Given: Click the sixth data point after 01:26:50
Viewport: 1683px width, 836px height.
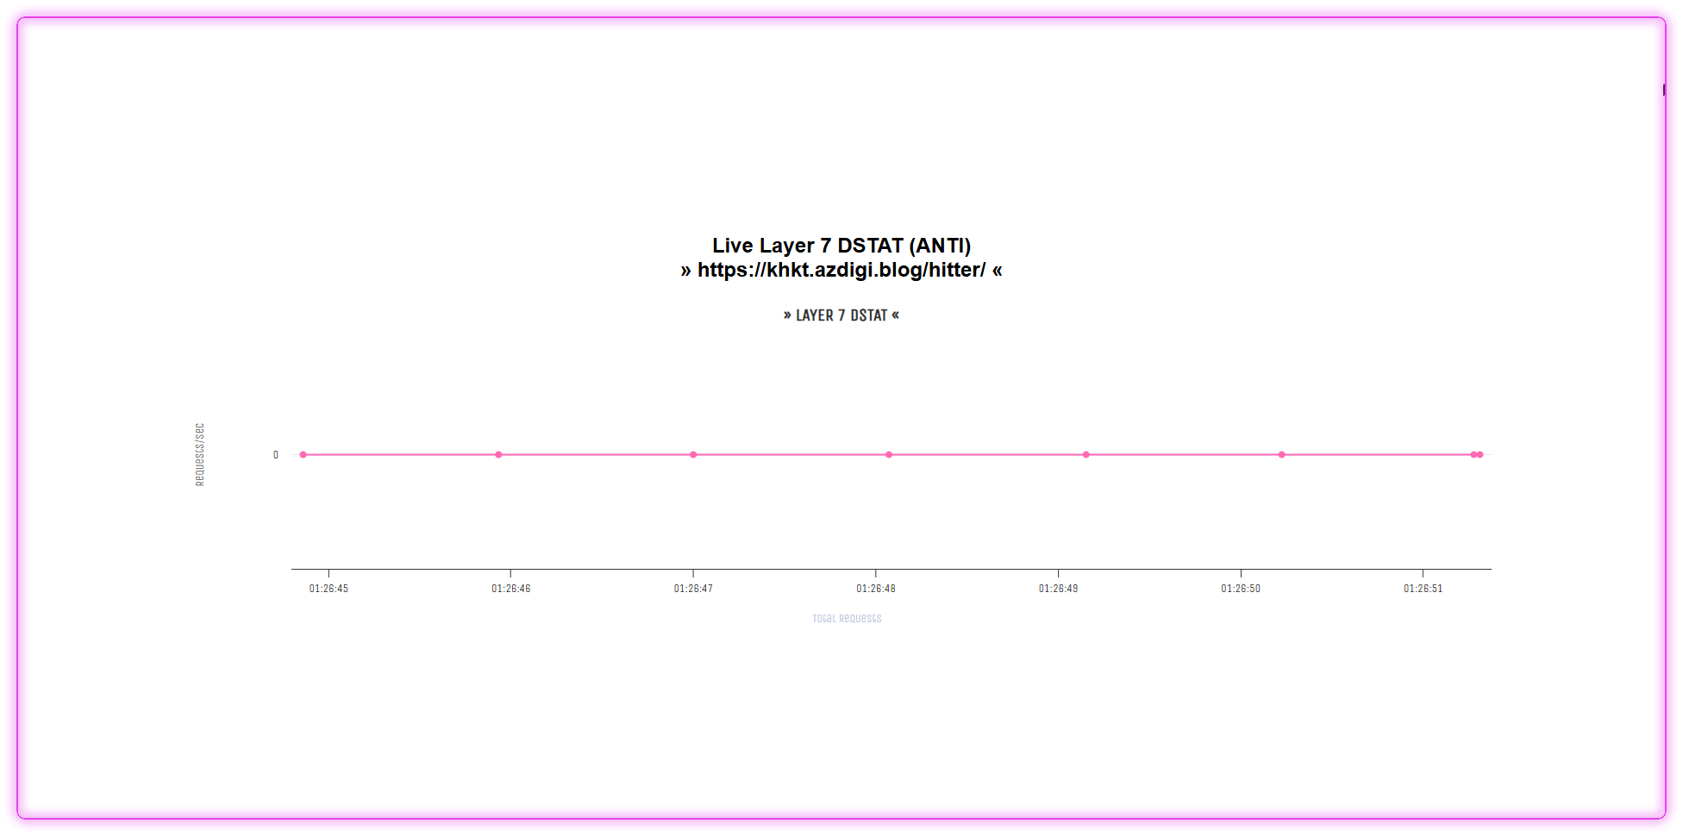Looking at the screenshot, I should pyautogui.click(x=1281, y=454).
